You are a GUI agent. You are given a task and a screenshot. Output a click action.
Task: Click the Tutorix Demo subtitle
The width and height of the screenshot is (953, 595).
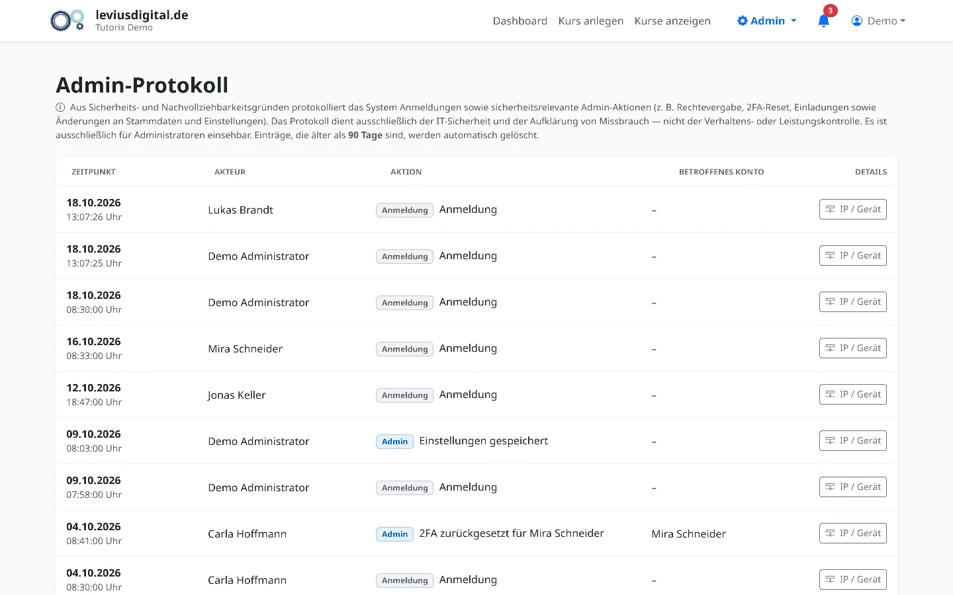point(124,28)
